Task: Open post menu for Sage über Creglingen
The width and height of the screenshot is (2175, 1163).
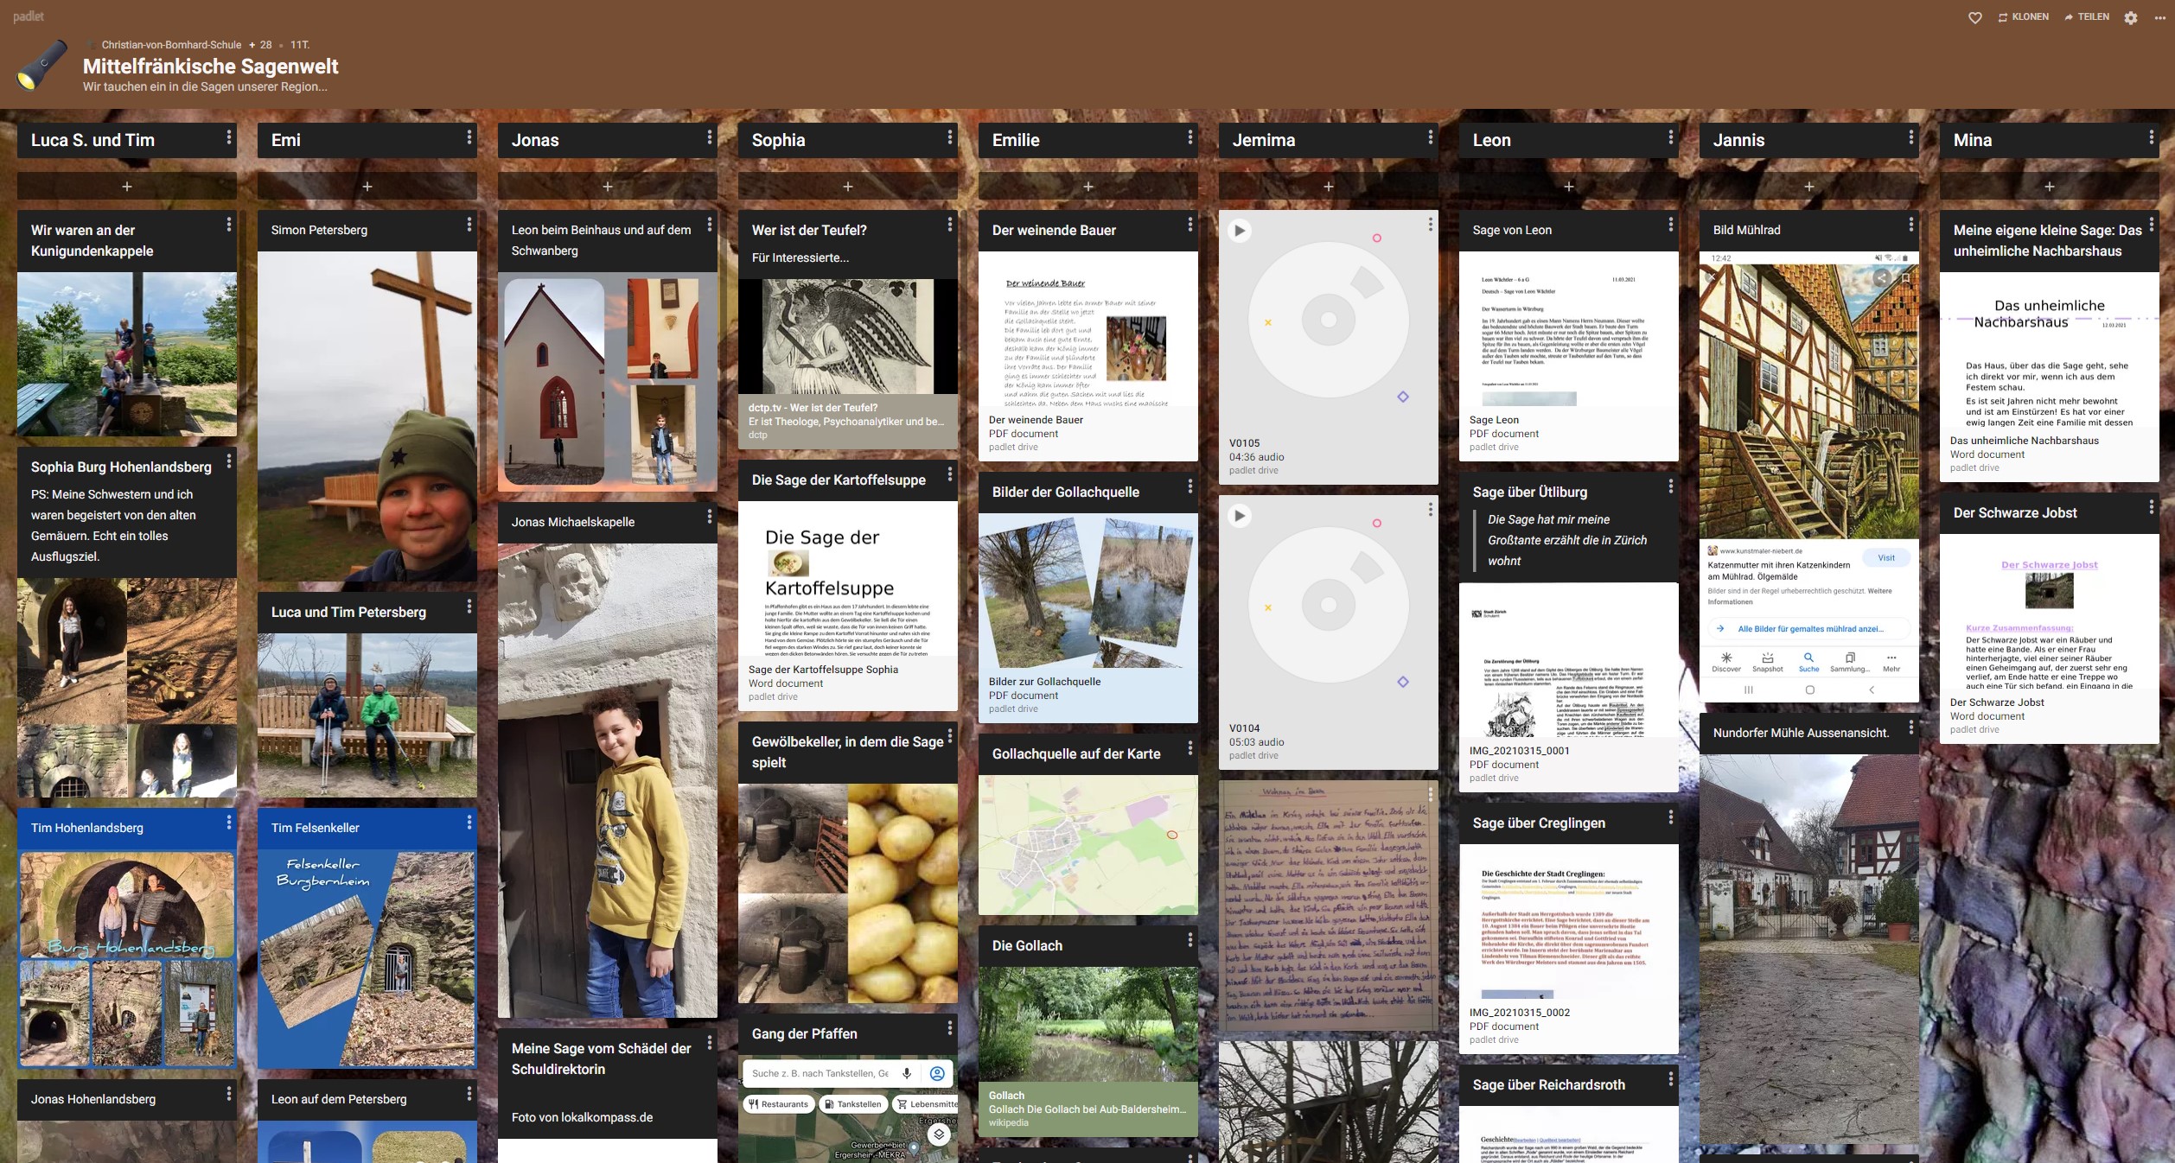Action: point(1670,817)
